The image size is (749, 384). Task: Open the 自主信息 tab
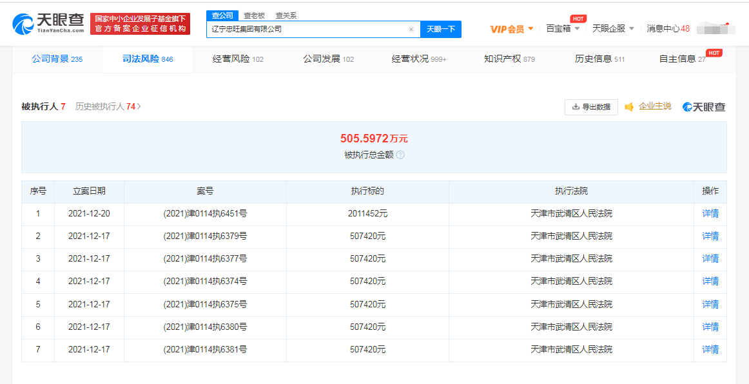tap(682, 59)
